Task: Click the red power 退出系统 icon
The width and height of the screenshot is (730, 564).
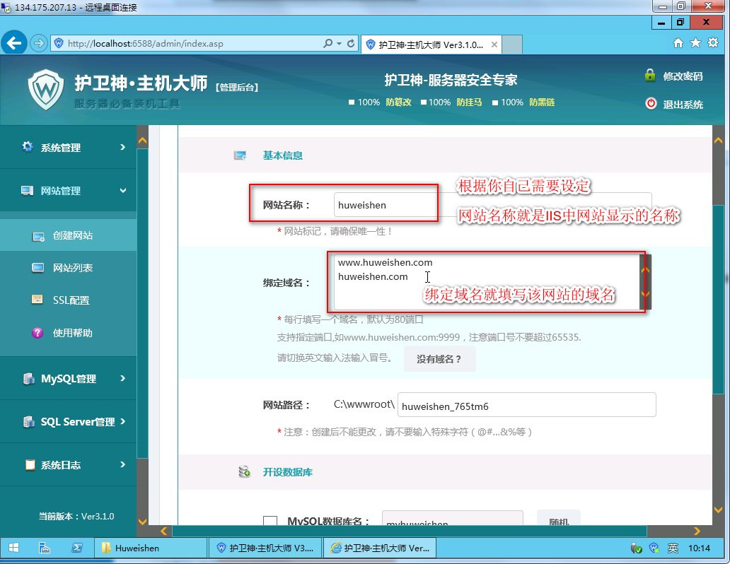Action: pyautogui.click(x=651, y=103)
